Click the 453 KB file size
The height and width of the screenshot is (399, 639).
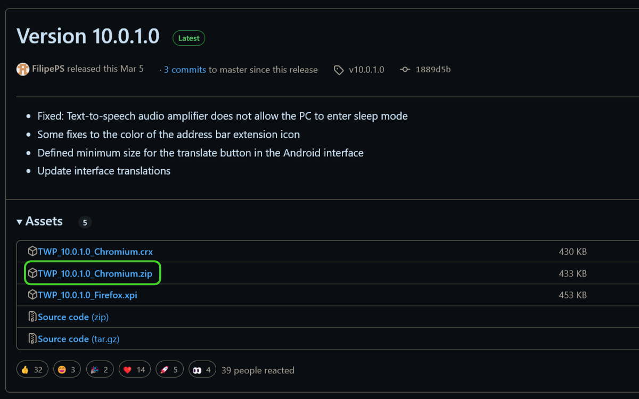click(x=572, y=295)
